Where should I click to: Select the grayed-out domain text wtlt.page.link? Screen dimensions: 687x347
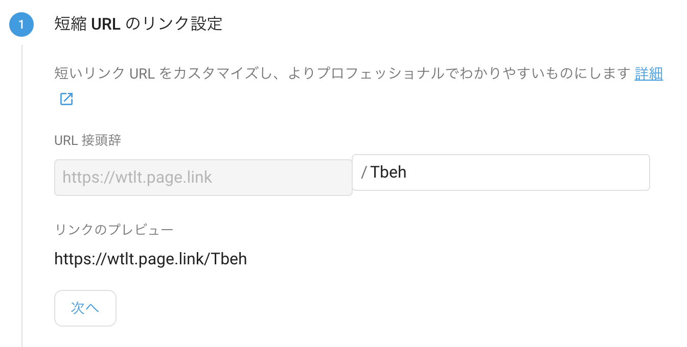(136, 177)
